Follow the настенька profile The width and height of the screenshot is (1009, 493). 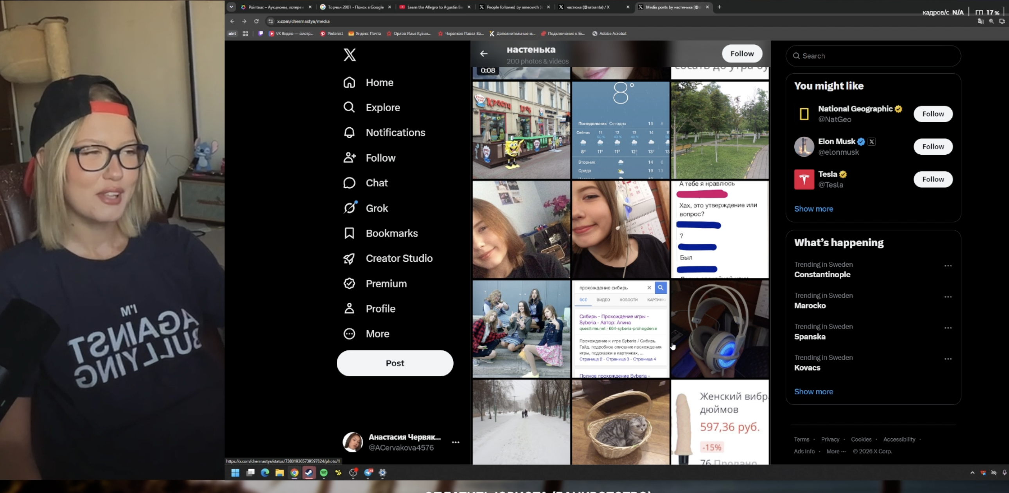[742, 54]
